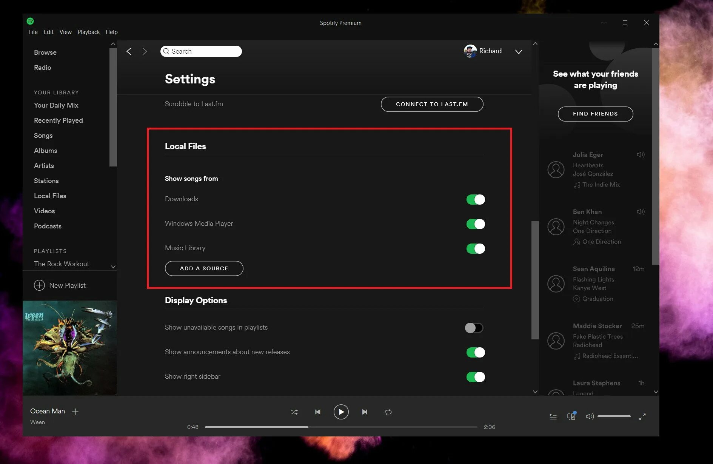
Task: Open the devices available icon
Action: 571,416
